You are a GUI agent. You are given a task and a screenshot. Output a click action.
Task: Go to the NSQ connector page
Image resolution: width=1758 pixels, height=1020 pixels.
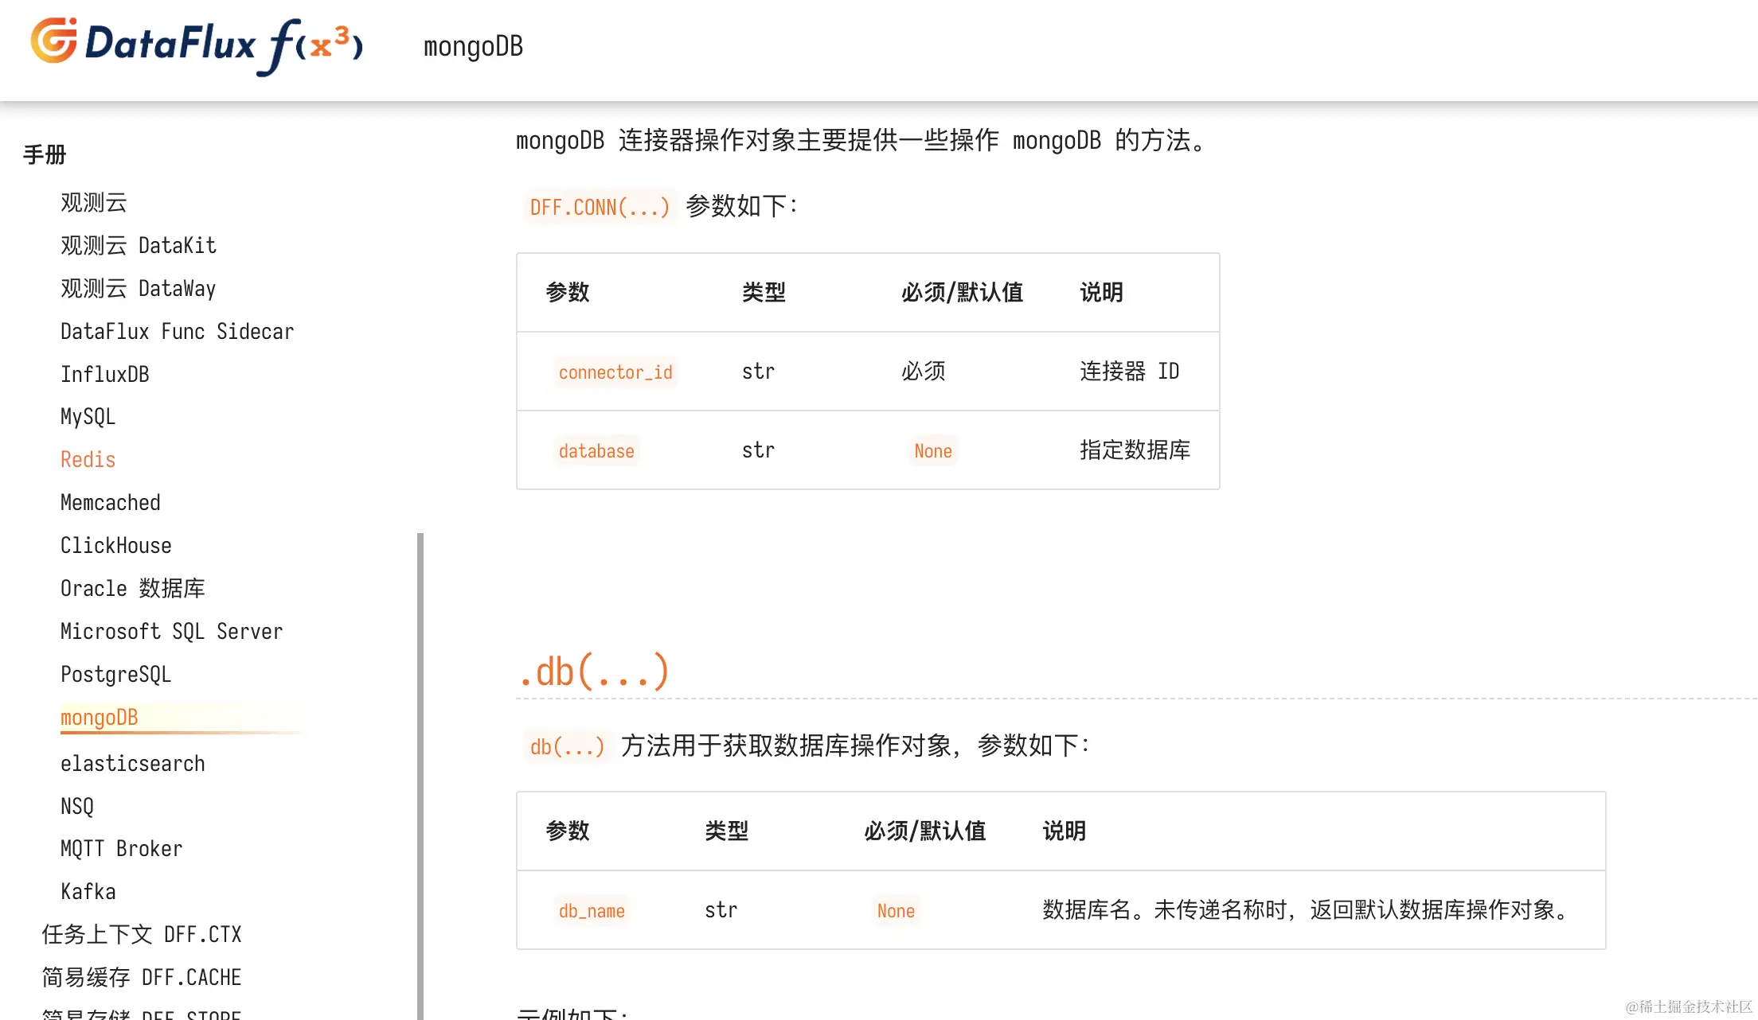76,806
